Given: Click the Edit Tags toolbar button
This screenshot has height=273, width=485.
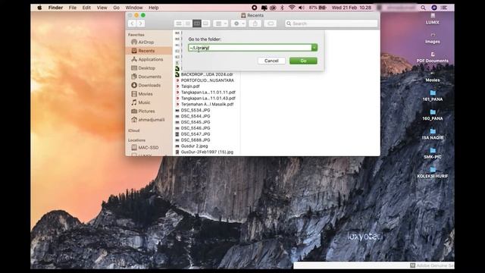Looking at the screenshot, I should tap(271, 24).
